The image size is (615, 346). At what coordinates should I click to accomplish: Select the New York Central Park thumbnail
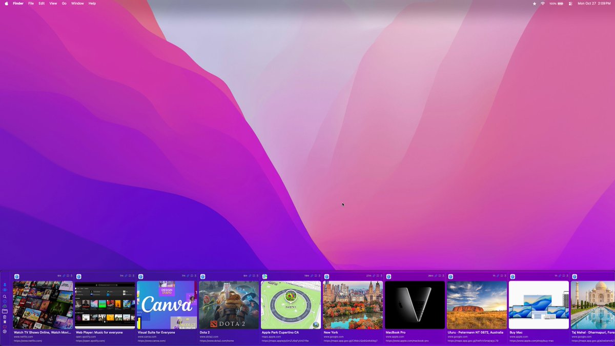click(353, 305)
